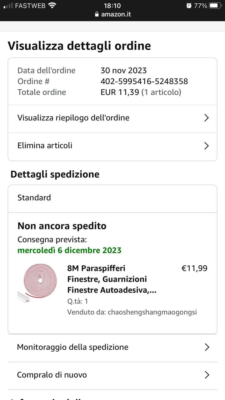
Task: Tap the order number 402-5995416-5248358
Action: pos(144,81)
